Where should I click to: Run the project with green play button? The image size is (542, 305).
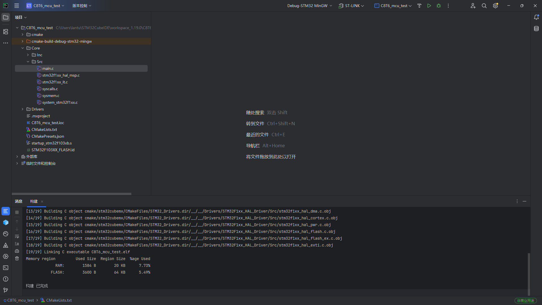pyautogui.click(x=429, y=6)
